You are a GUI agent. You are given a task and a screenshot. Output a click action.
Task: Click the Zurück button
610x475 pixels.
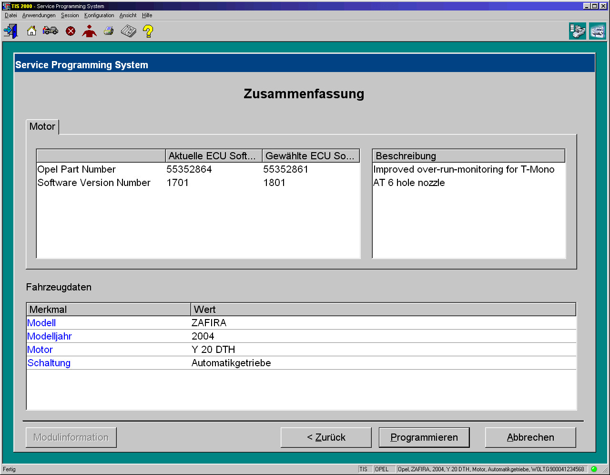click(x=326, y=437)
